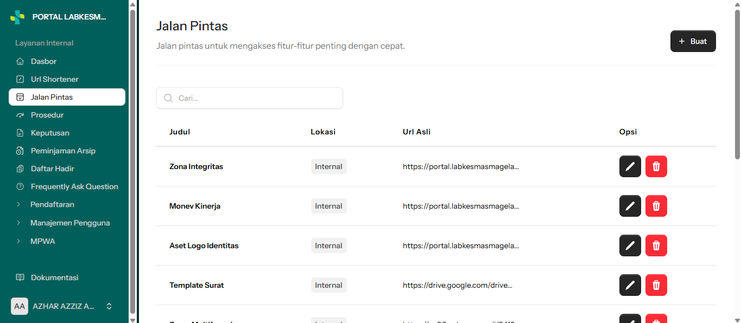Go to Url Shortener page
741x323 pixels.
tap(67, 79)
